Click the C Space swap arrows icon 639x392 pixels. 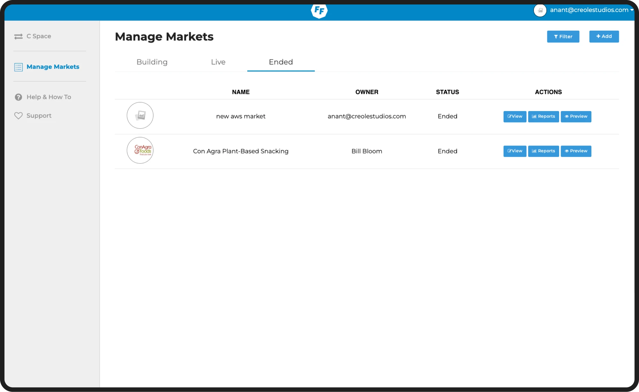[19, 36]
